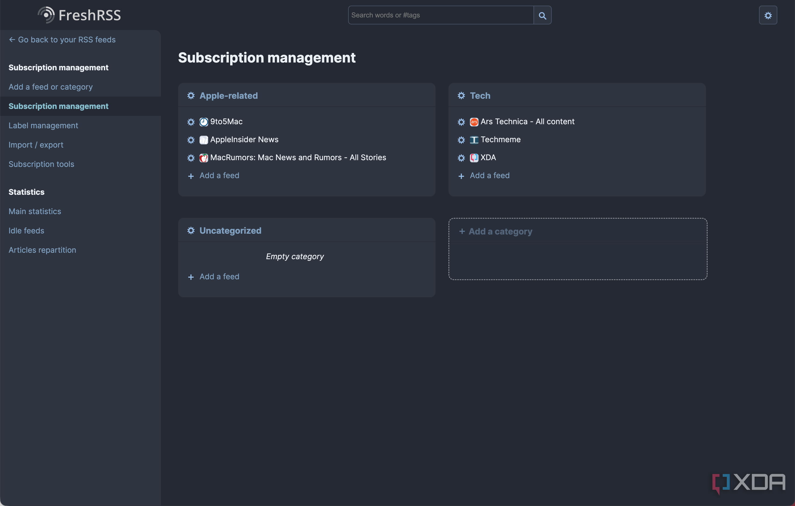
Task: Open settings gear for Uncategorized category
Action: (191, 230)
